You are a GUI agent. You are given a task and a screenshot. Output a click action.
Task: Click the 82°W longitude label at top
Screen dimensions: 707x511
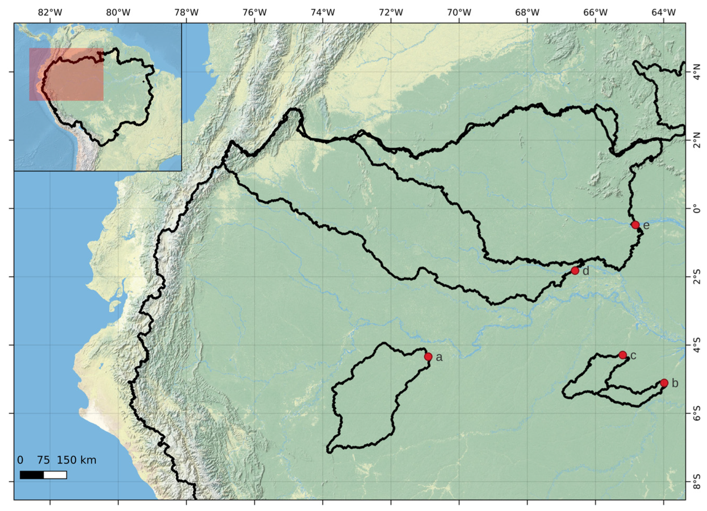pyautogui.click(x=50, y=13)
